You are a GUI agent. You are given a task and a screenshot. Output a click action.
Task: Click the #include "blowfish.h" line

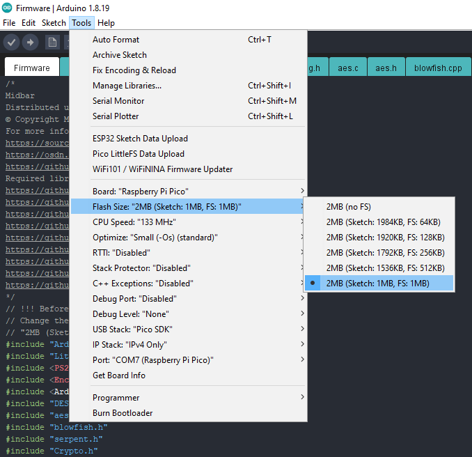(56, 427)
